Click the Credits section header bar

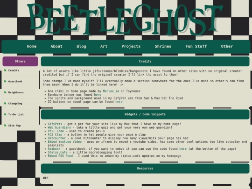[145, 61]
